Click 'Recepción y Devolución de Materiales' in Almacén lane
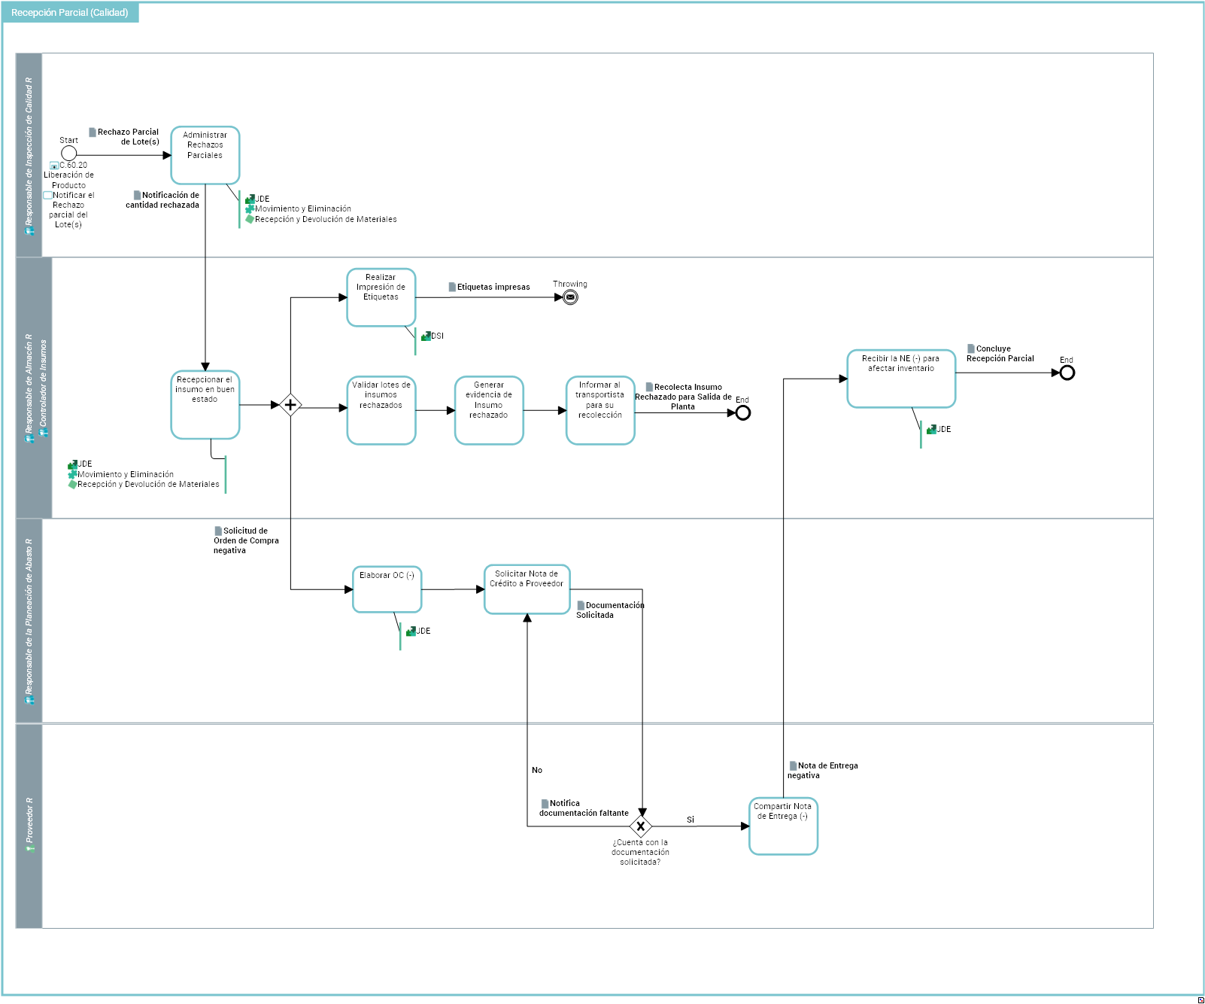The width and height of the screenshot is (1205, 1004). (148, 485)
